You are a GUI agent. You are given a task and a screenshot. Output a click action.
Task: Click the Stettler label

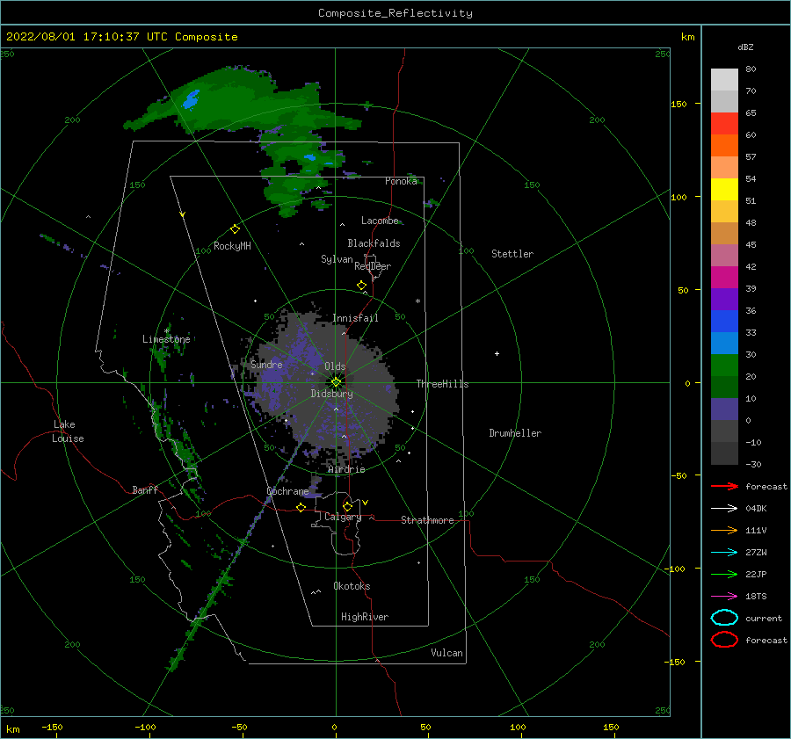pyautogui.click(x=512, y=254)
